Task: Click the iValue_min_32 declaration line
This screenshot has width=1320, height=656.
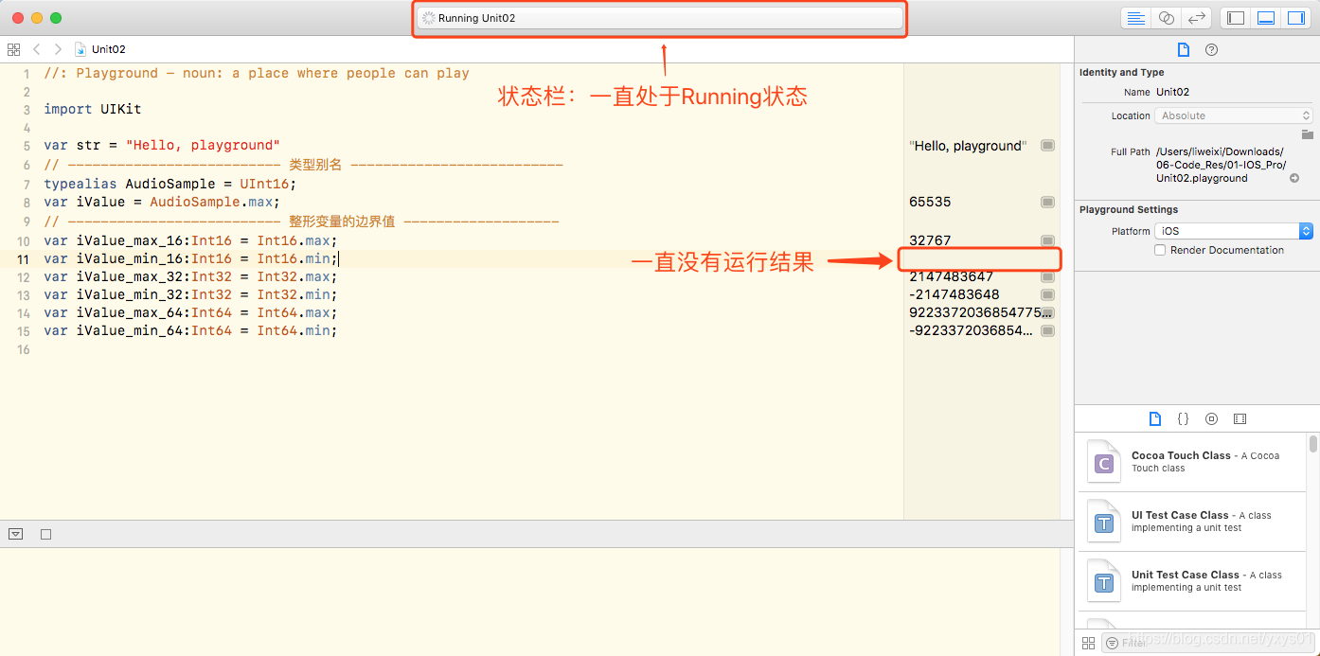Action: [190, 294]
